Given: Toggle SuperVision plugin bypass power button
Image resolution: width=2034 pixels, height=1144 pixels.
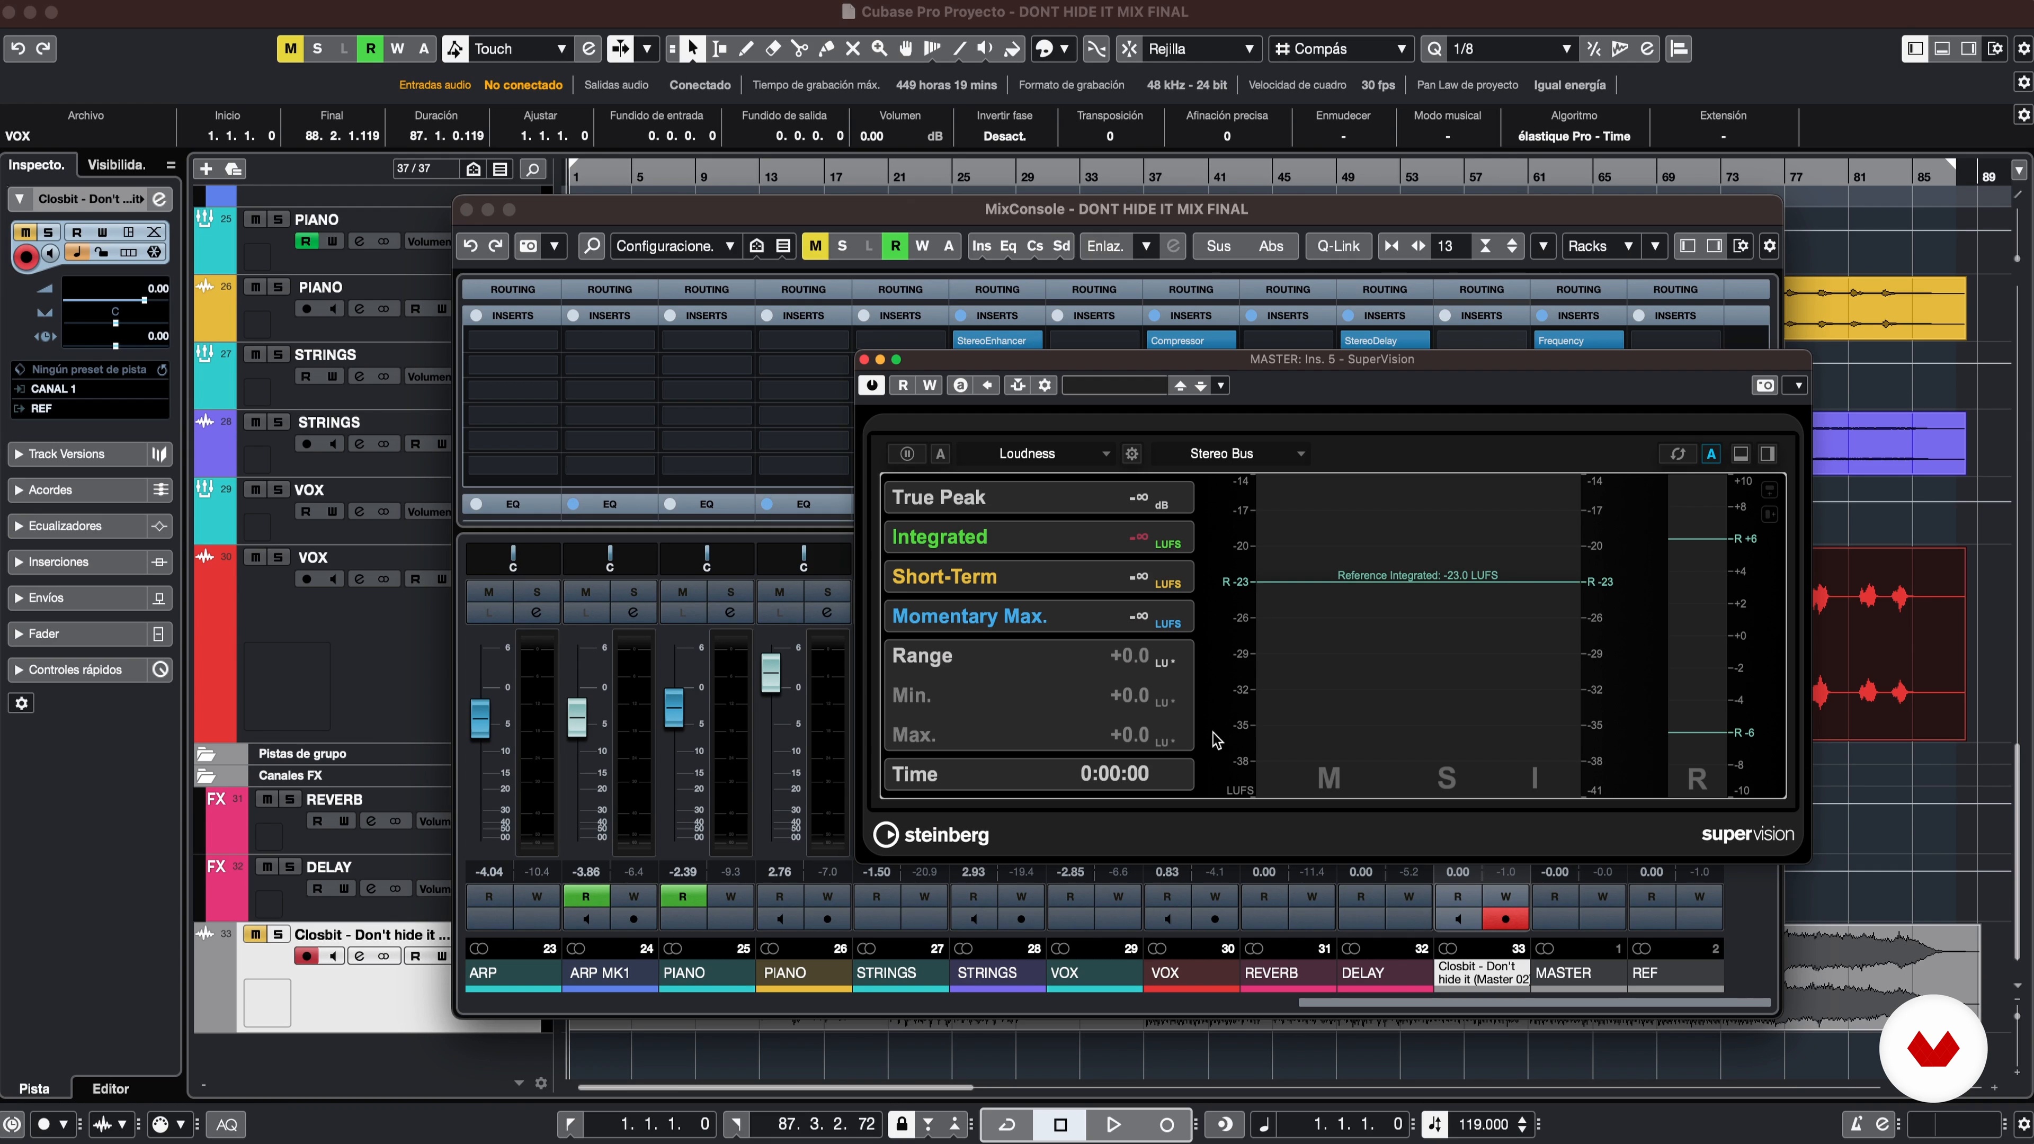Looking at the screenshot, I should pyautogui.click(x=872, y=385).
